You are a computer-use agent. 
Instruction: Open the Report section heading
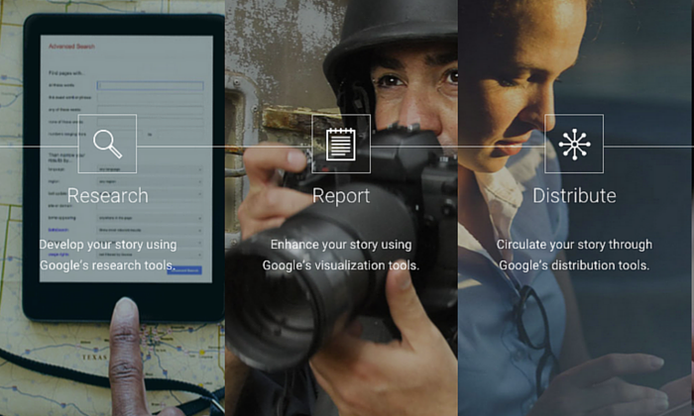[x=341, y=195]
